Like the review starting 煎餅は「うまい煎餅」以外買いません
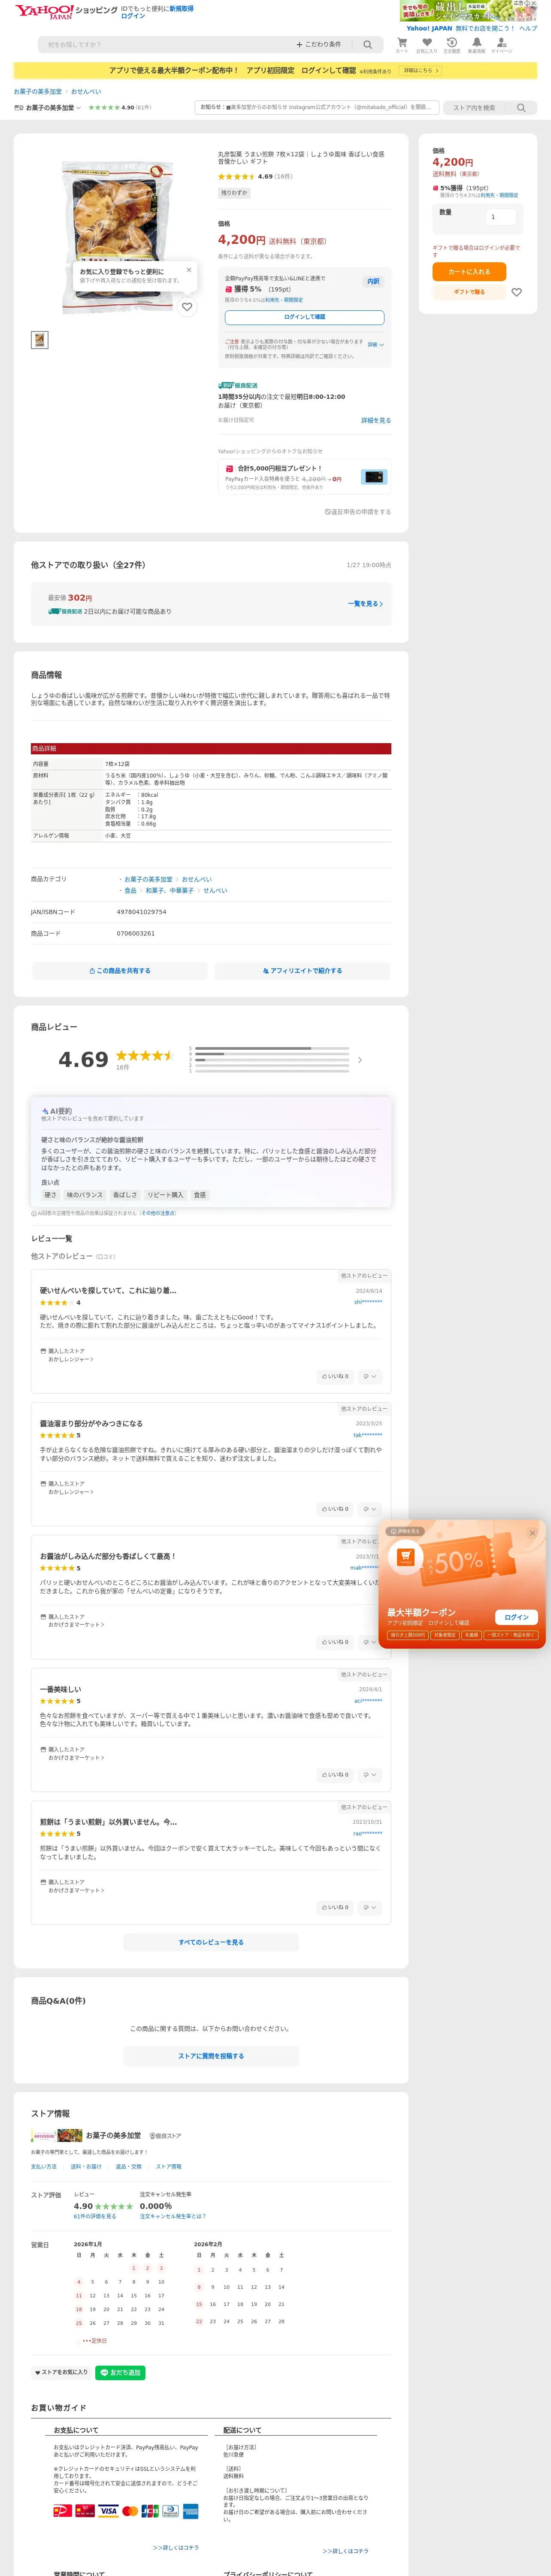Screen dimensions: 551x2576 [x=335, y=1907]
